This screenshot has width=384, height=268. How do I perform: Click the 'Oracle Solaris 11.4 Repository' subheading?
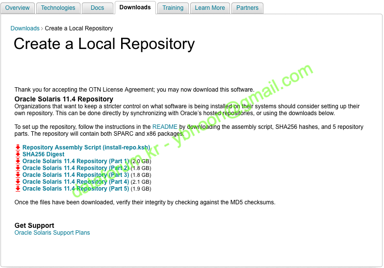tap(64, 99)
